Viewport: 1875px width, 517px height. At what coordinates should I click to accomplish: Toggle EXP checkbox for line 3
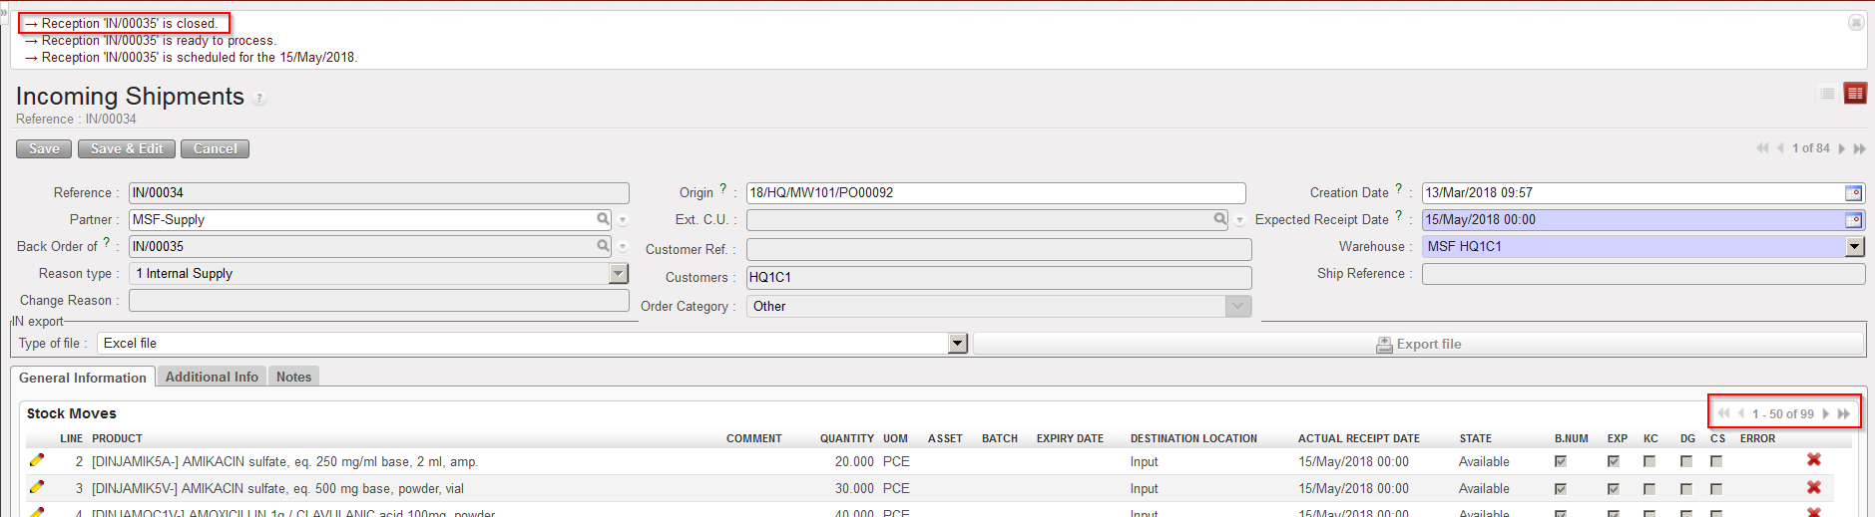(x=1613, y=488)
